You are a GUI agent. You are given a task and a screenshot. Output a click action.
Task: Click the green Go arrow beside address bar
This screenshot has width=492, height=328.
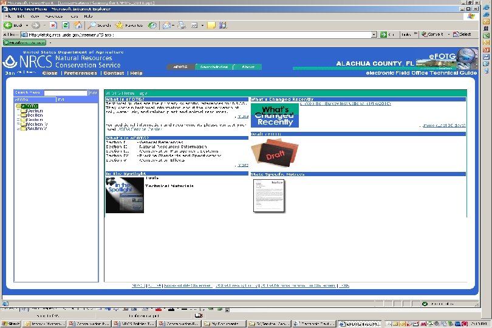pos(383,35)
